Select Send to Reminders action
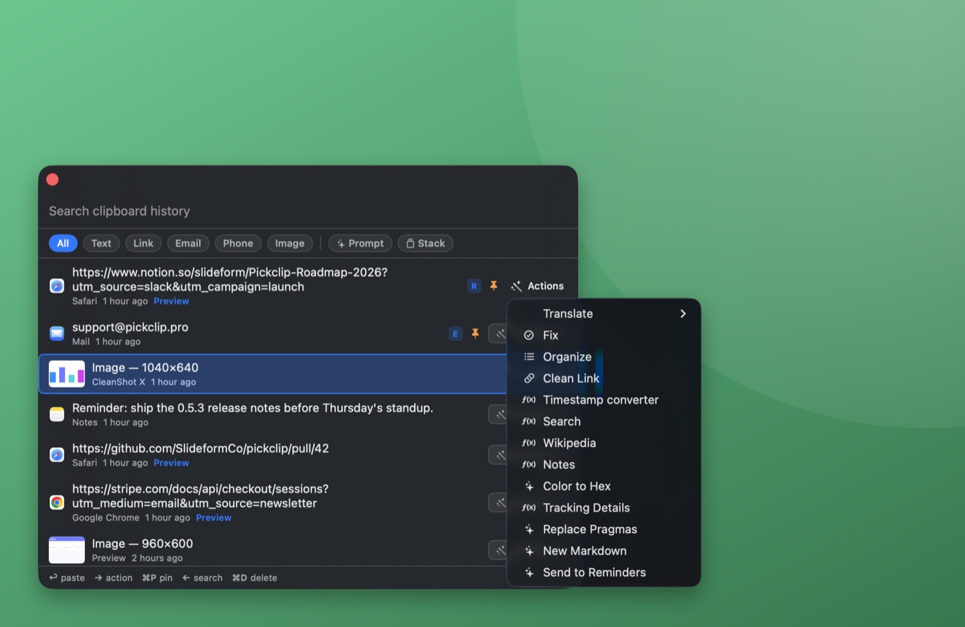This screenshot has height=627, width=965. point(603,572)
